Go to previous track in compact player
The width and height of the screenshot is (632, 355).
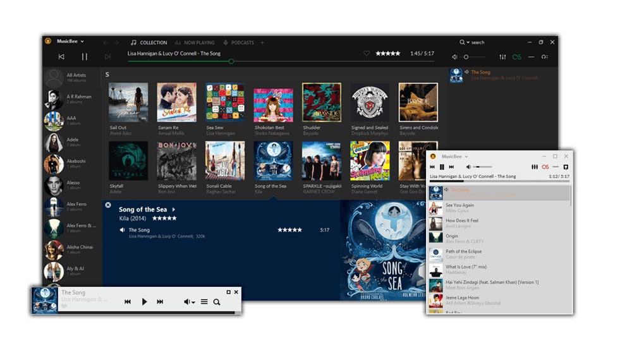click(432, 167)
